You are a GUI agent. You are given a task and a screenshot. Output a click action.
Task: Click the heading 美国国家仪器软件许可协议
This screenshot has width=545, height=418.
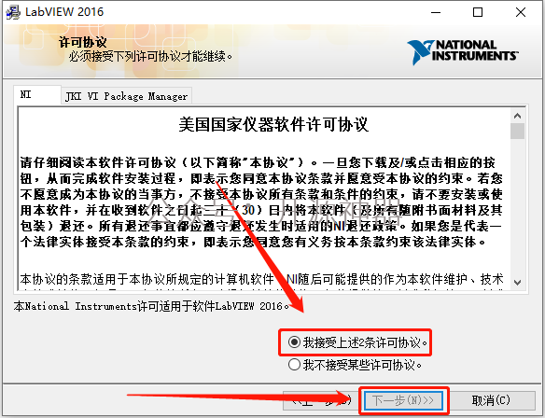pos(273,124)
